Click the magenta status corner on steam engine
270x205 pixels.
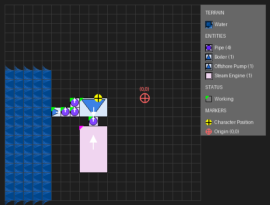(81, 128)
